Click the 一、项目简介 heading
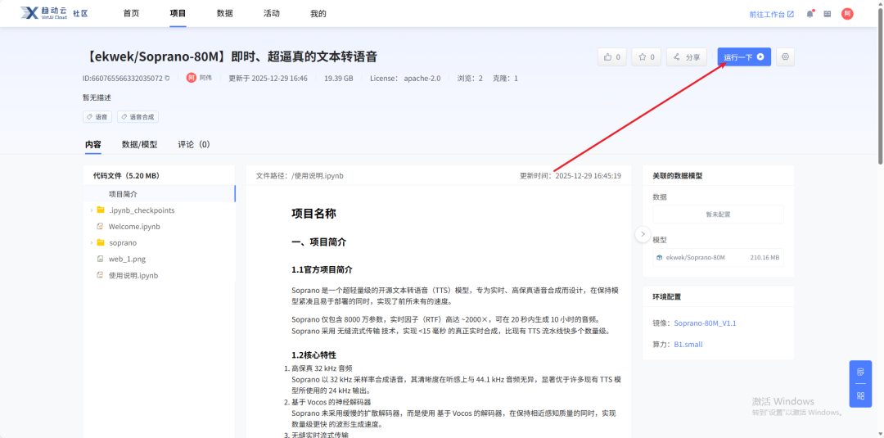 pos(319,242)
